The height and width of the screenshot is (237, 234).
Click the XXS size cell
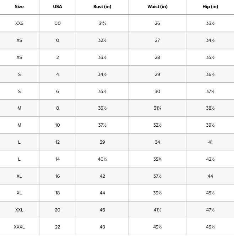click(19, 23)
